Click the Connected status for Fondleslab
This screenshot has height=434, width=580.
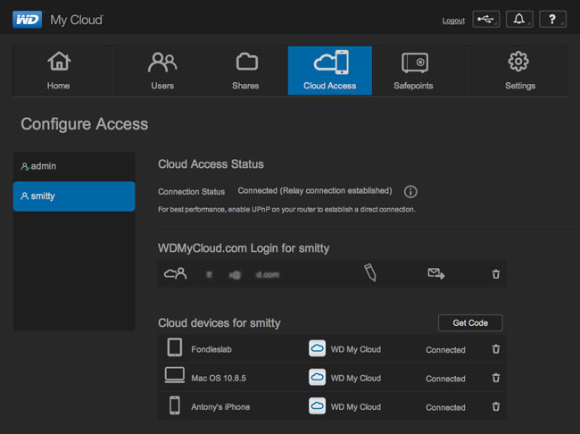pos(445,350)
